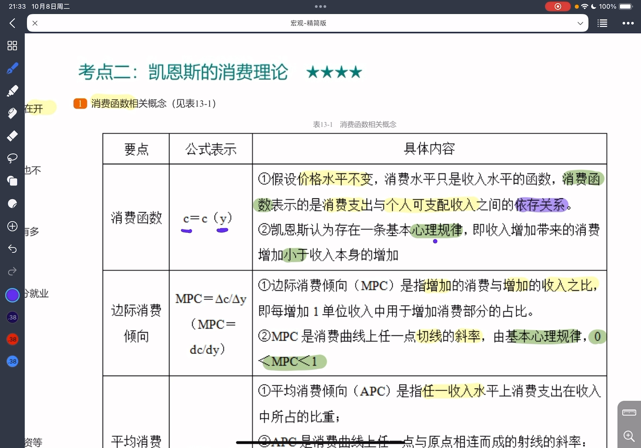641x448 pixels.
Task: Select the lasso selection tool
Action: 12,158
